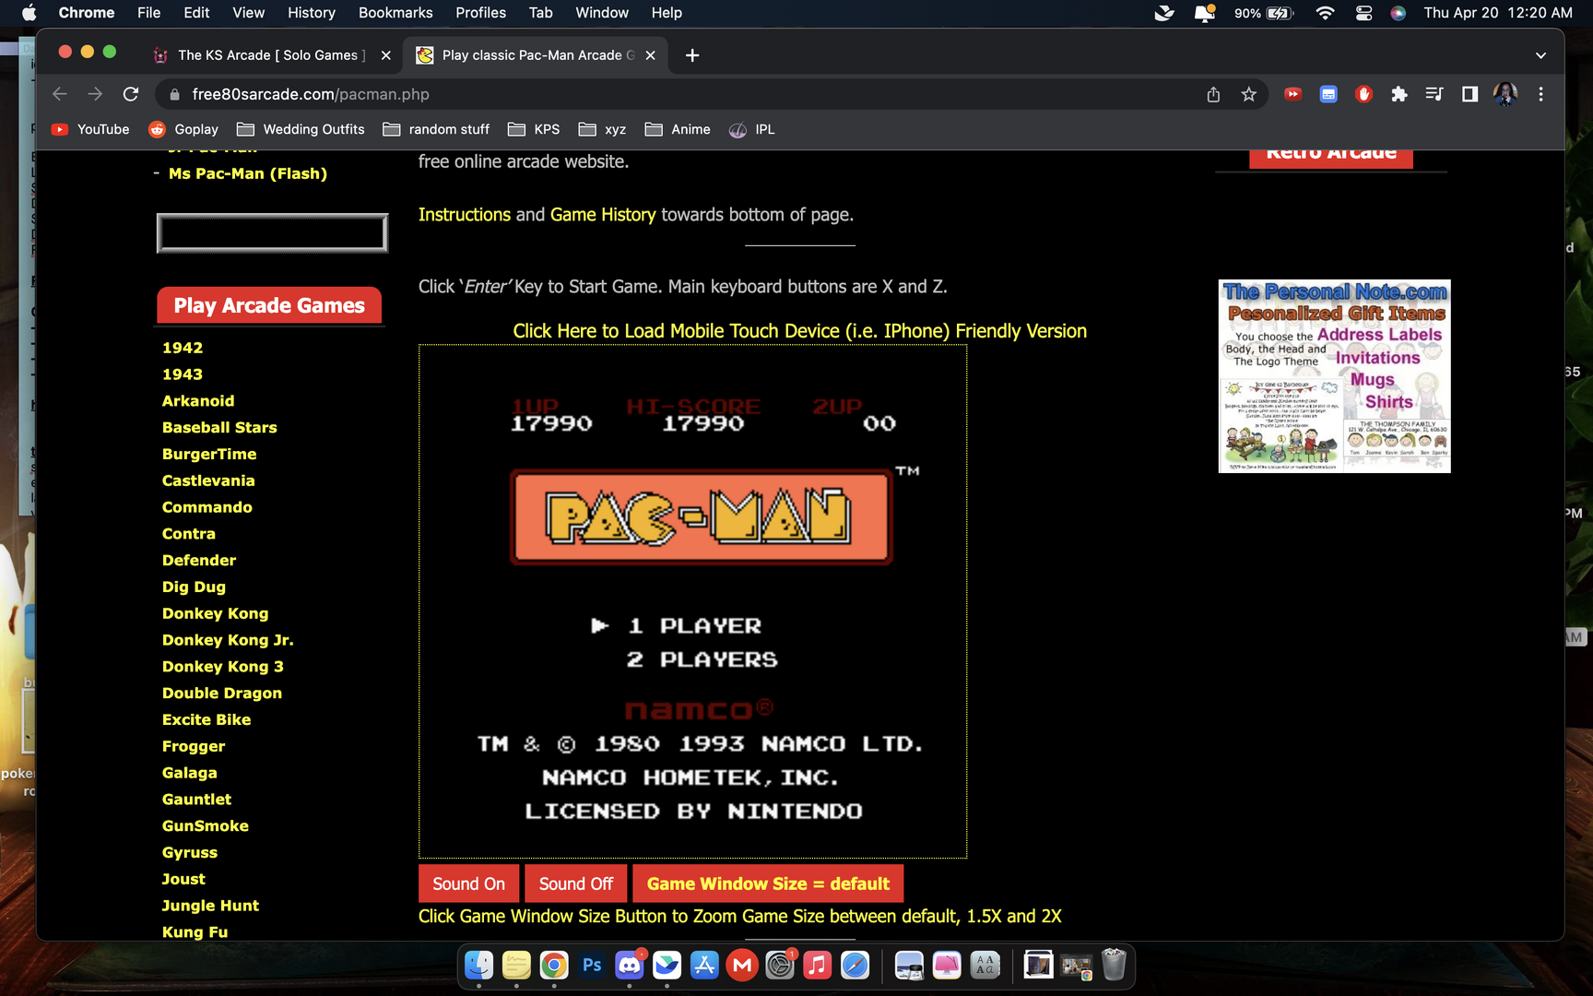Click the empty search box in sidebar
The height and width of the screenshot is (996, 1593).
(x=272, y=232)
